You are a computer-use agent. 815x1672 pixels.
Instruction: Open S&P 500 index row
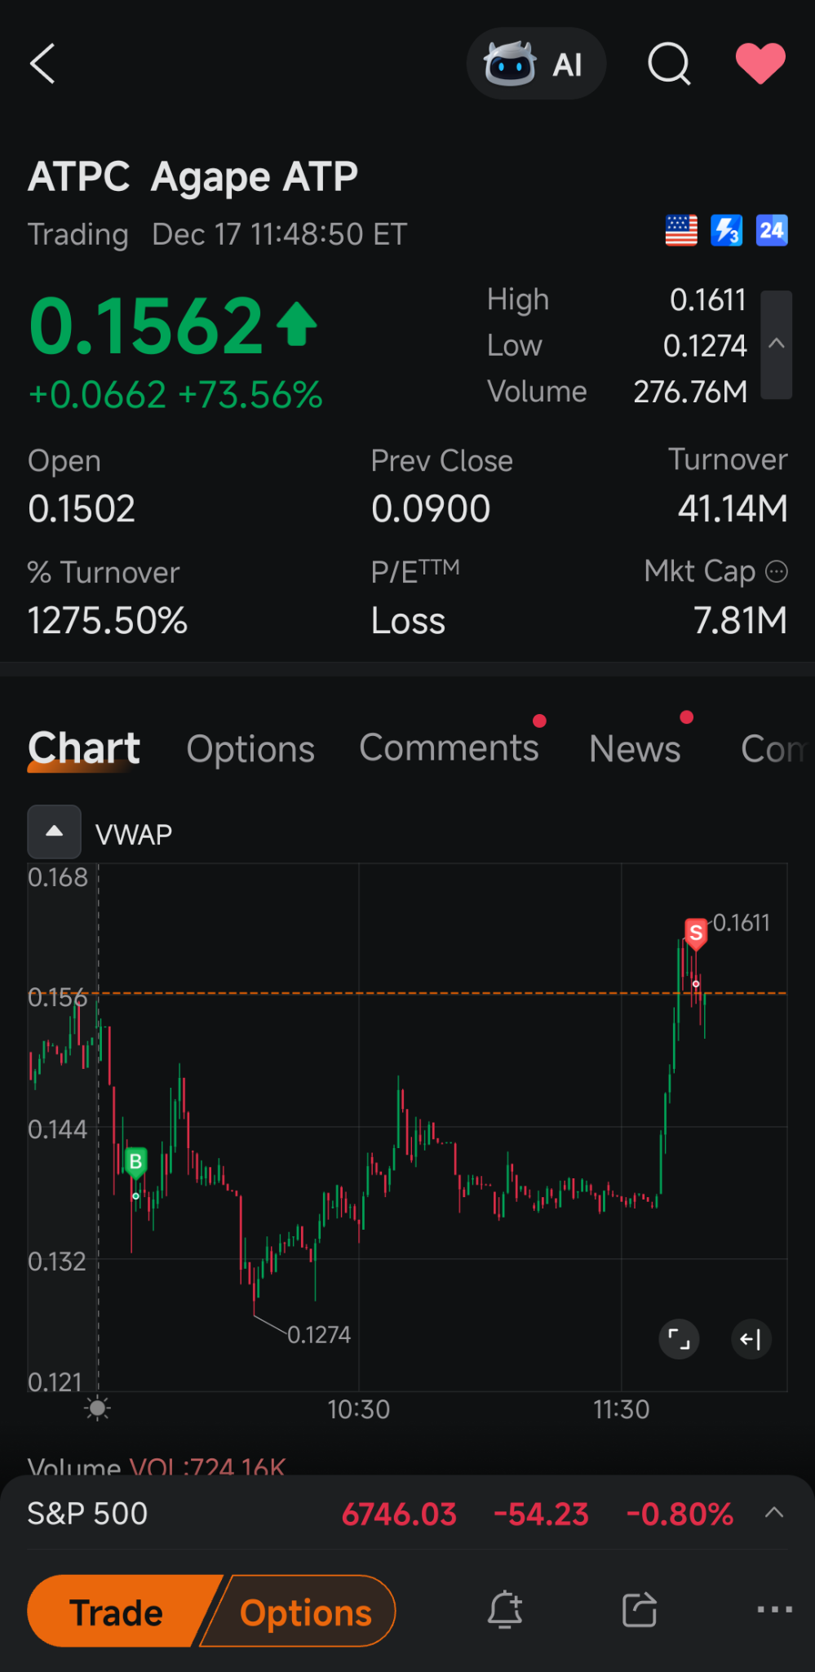[407, 1514]
